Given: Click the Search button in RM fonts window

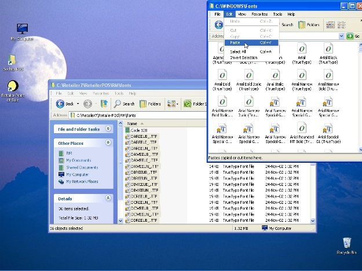Looking at the screenshot, I should 124,104.
